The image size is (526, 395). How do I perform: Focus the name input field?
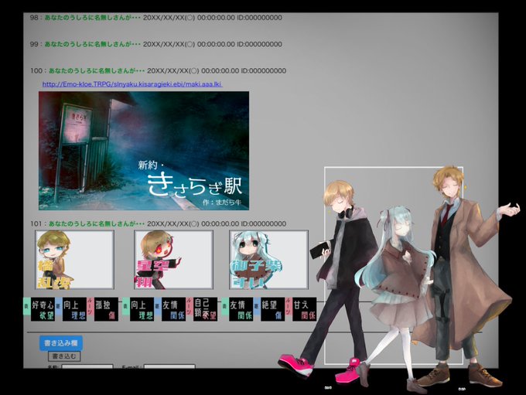87,366
